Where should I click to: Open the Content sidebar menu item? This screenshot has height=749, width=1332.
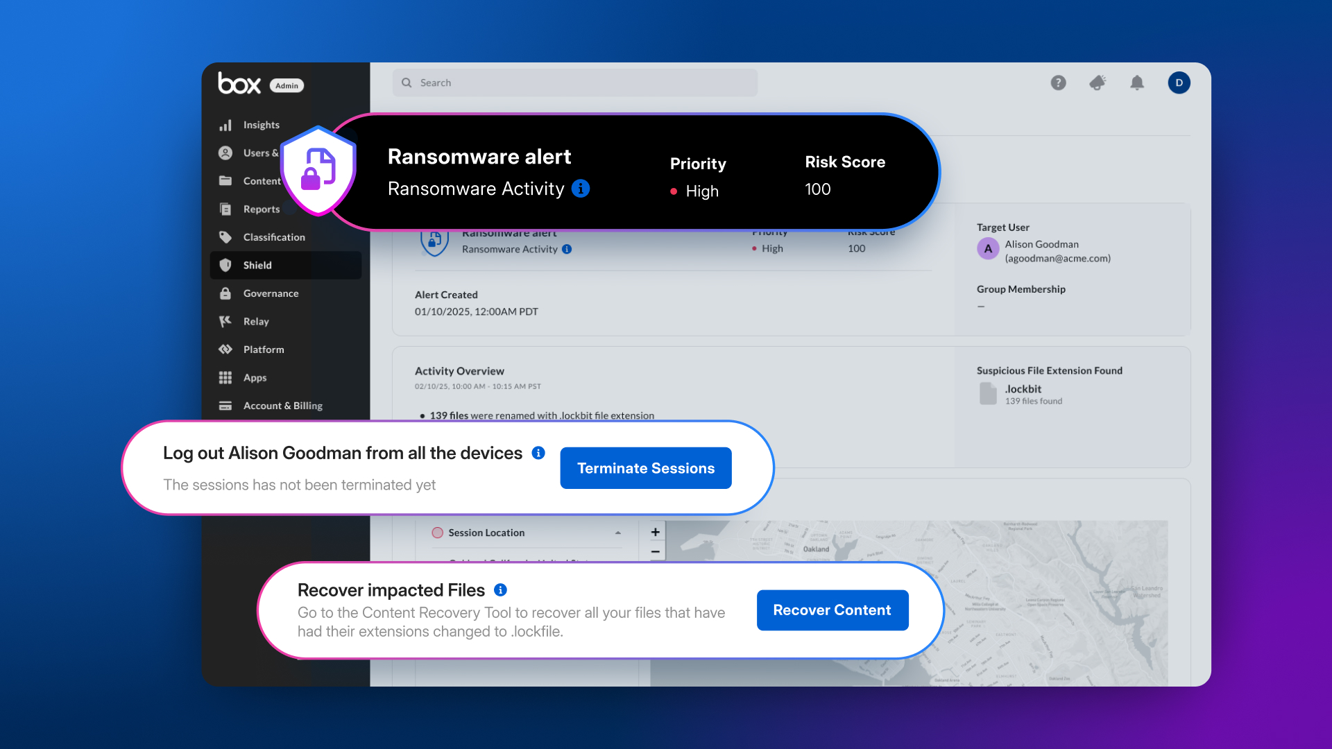[x=262, y=180]
